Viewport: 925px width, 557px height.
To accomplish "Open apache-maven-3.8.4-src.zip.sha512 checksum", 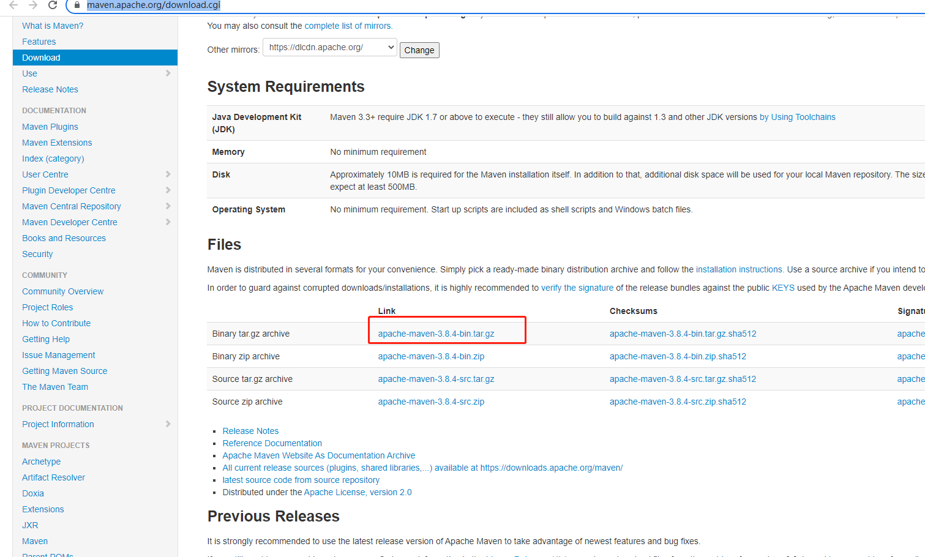I will [x=678, y=402].
